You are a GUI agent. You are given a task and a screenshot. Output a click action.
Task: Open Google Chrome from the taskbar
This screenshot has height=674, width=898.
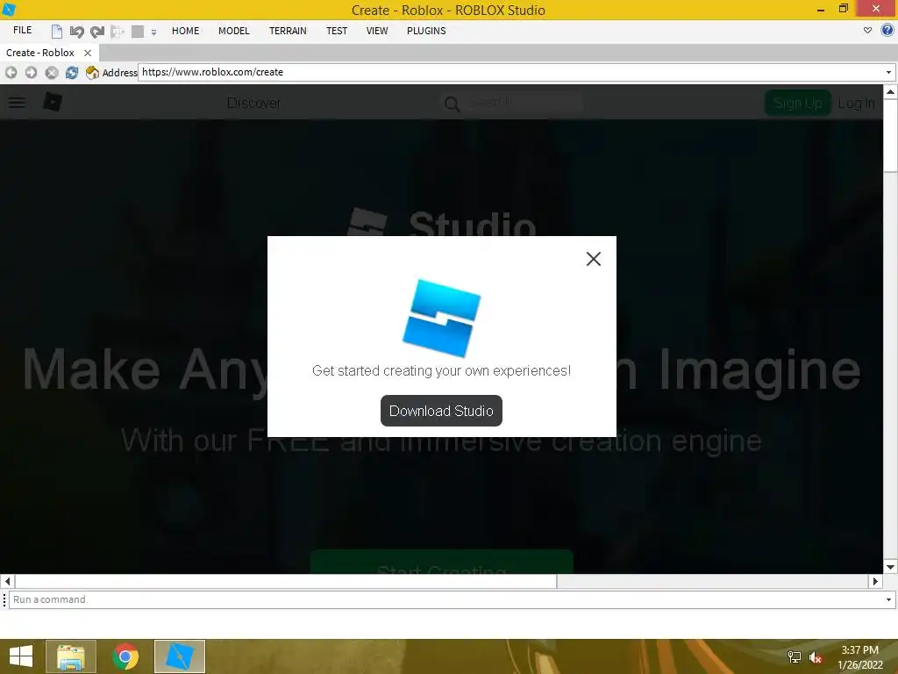125,656
